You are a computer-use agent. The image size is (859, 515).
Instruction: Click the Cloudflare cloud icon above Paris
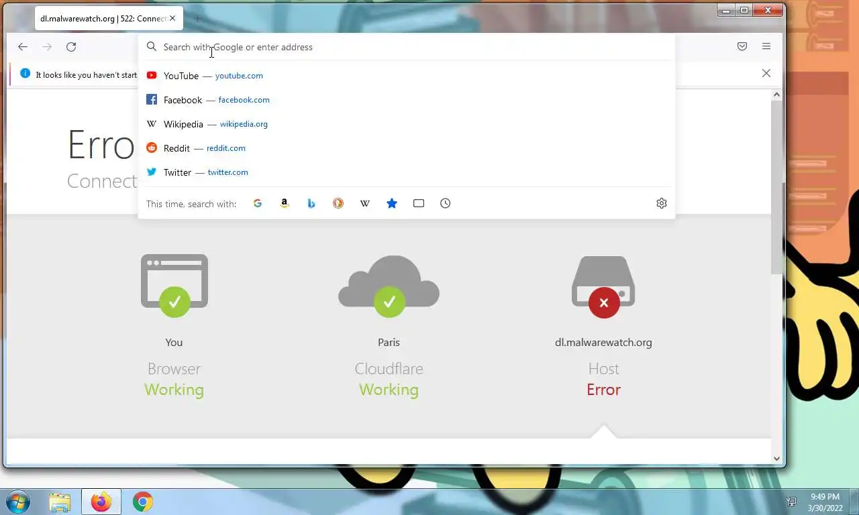point(389,285)
